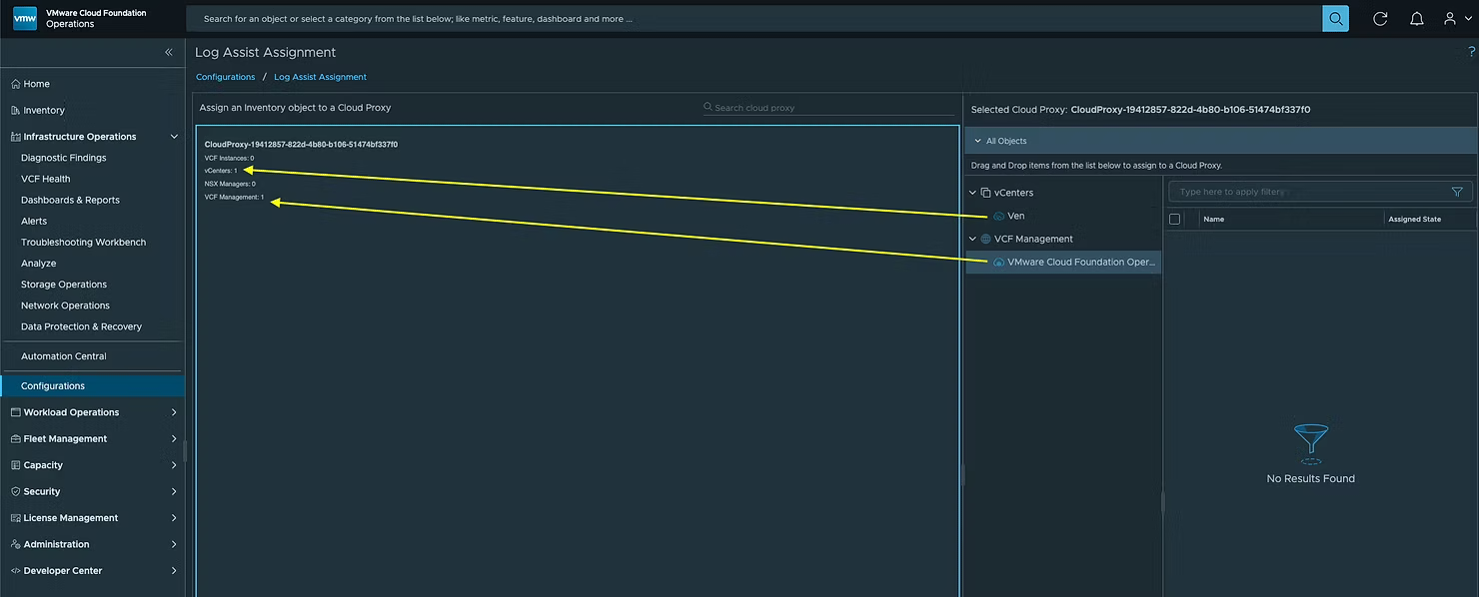
Task: Tick the select-all checkbox beside Name
Action: tap(1175, 219)
